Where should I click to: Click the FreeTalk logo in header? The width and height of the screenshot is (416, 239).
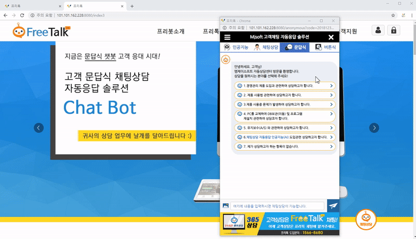42,31
